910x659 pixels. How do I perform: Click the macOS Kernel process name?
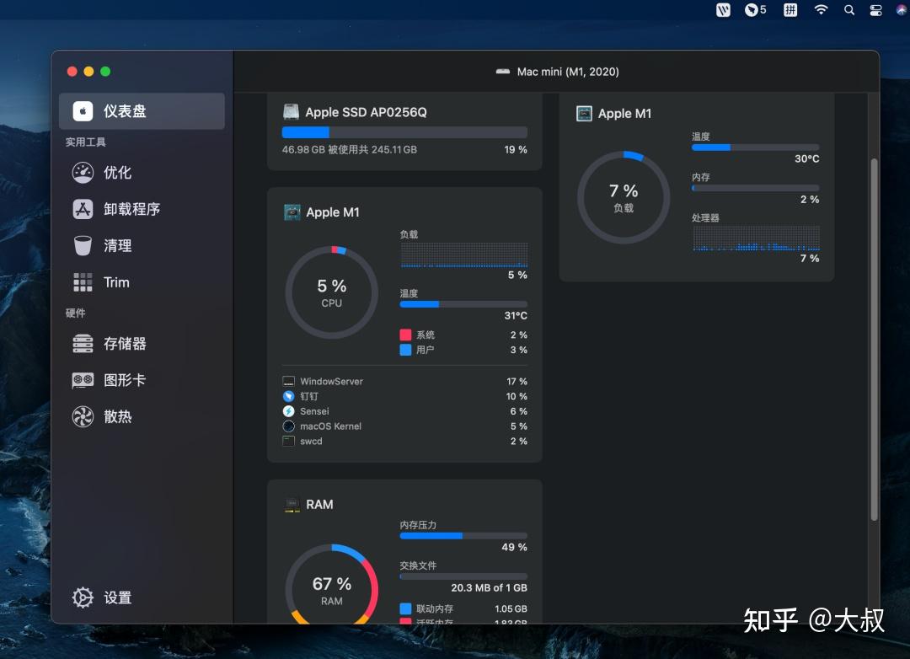(x=330, y=426)
